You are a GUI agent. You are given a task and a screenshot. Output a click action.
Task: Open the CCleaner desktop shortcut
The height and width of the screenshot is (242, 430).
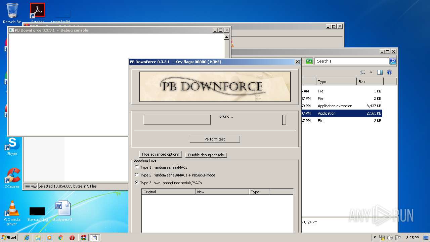[x=12, y=178]
